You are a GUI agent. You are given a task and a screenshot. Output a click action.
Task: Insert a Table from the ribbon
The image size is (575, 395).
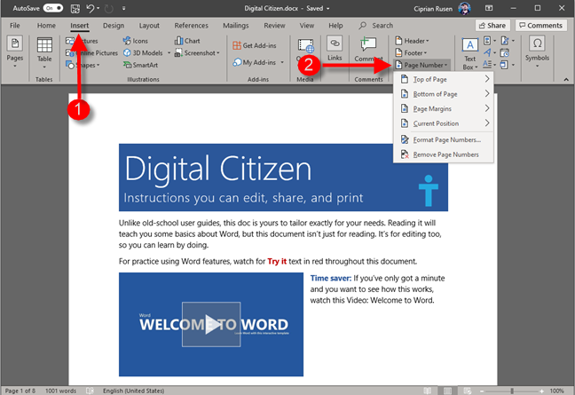(x=44, y=52)
